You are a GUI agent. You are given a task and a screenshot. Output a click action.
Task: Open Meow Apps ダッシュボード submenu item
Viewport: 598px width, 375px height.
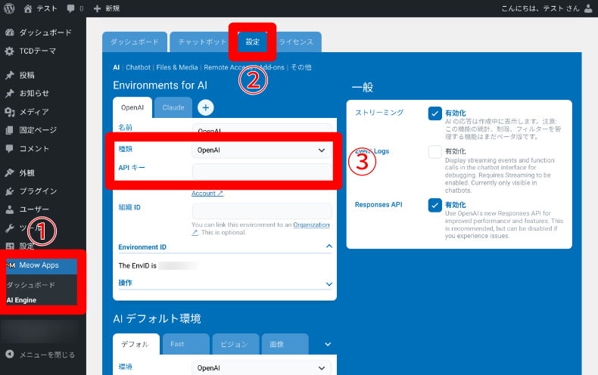point(31,285)
